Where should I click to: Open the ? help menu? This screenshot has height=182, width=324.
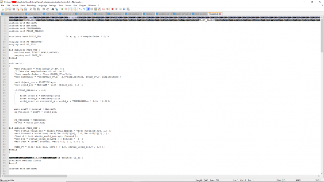(x=98, y=5)
